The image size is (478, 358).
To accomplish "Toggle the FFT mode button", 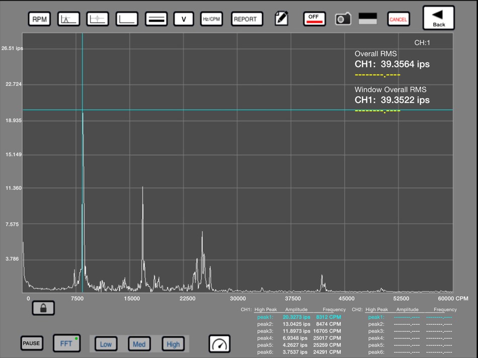I will 67,343.
